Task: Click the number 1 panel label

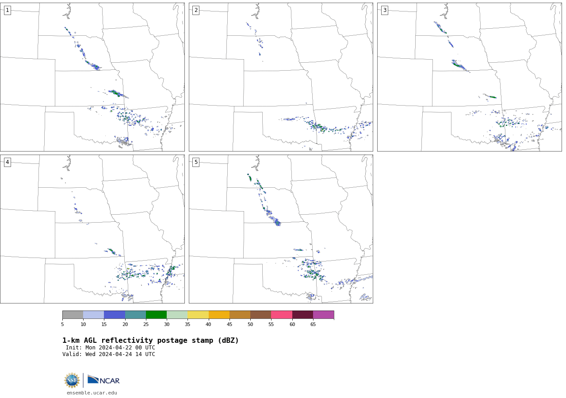Action: (7, 10)
